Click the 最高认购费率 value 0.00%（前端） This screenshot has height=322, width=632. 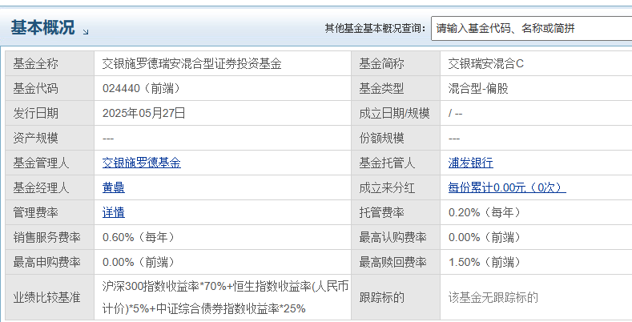pyautogui.click(x=485, y=237)
